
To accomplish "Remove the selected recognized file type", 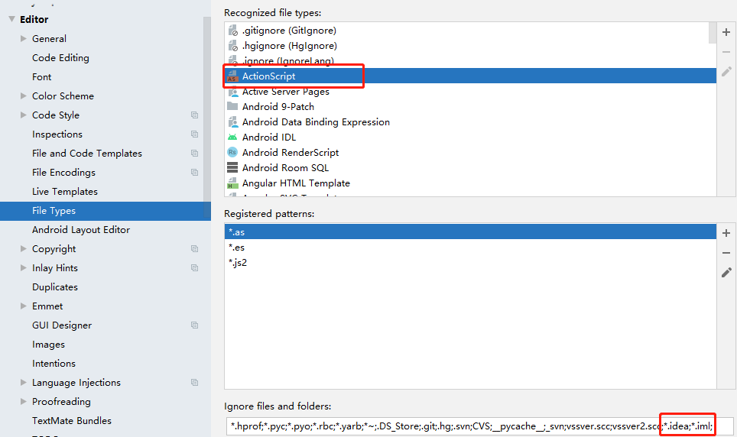I will tap(726, 52).
